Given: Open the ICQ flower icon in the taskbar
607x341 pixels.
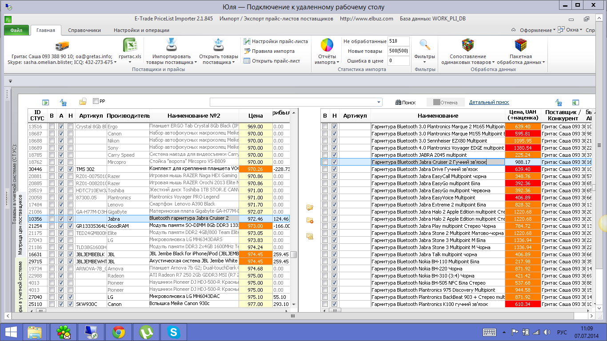Looking at the screenshot, I should pos(63,332).
